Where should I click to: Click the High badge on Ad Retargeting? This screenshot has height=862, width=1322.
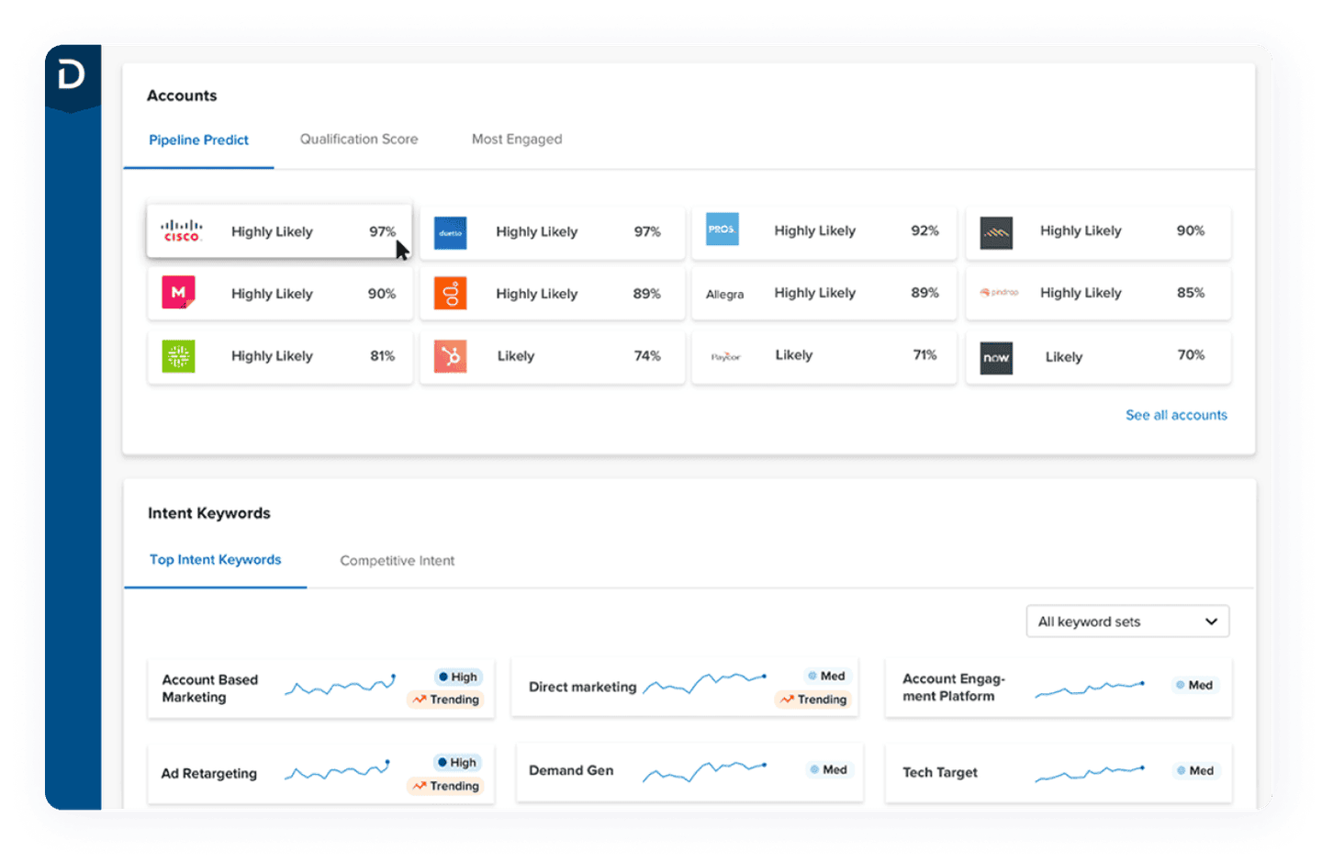coord(456,763)
